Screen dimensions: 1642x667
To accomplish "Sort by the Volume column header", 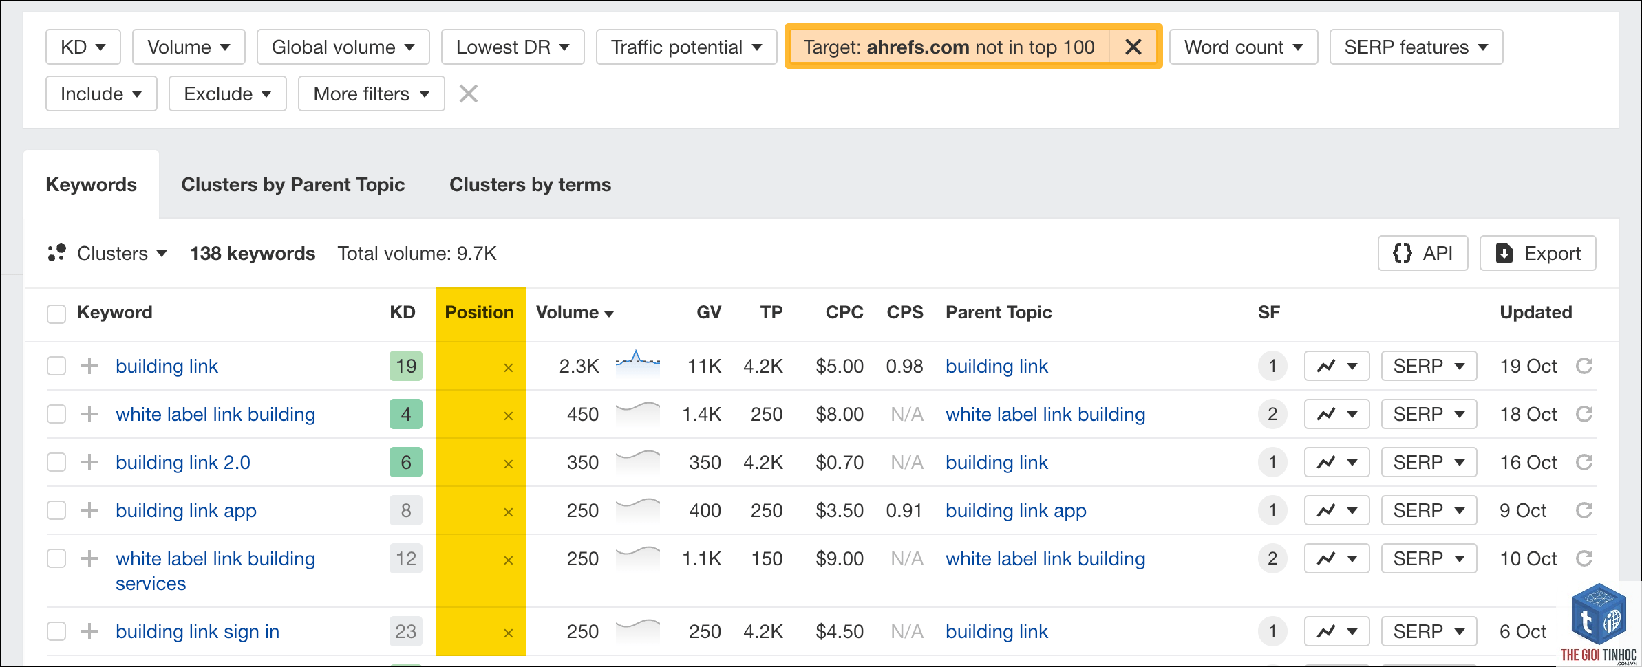I will (x=575, y=312).
